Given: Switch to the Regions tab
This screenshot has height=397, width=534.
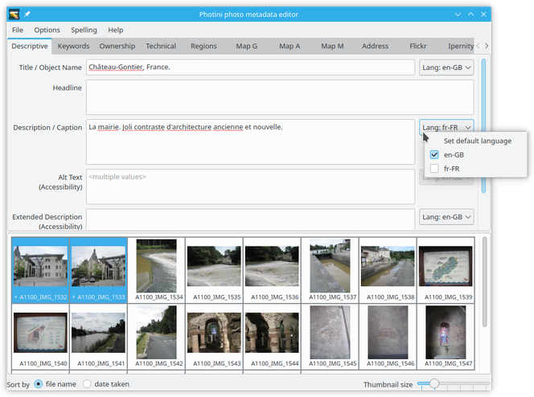Looking at the screenshot, I should pyautogui.click(x=203, y=46).
